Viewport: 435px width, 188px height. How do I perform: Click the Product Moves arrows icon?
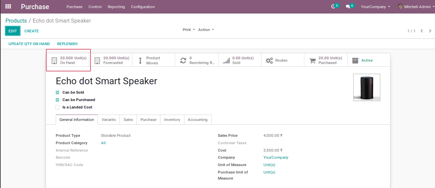click(x=140, y=61)
